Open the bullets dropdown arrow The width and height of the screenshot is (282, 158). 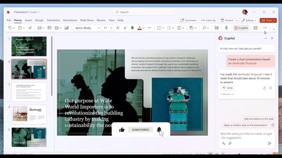pos(163,28)
